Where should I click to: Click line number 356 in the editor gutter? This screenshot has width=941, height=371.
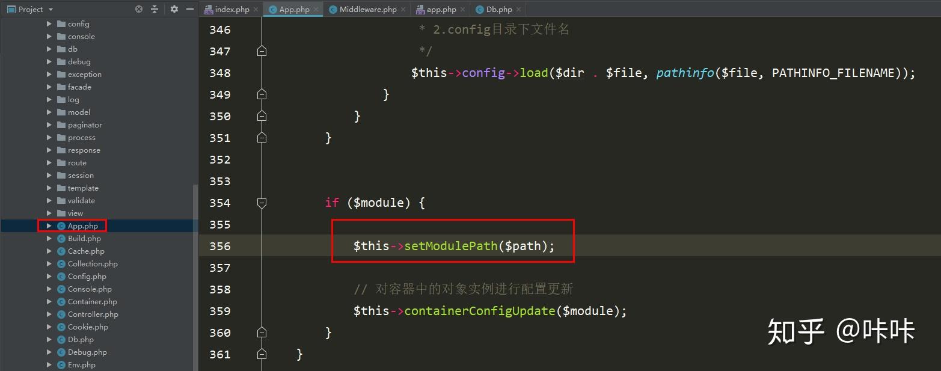220,246
